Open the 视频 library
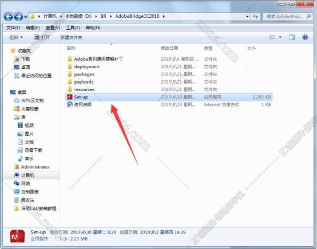The height and width of the screenshot is (249, 317). point(29,125)
